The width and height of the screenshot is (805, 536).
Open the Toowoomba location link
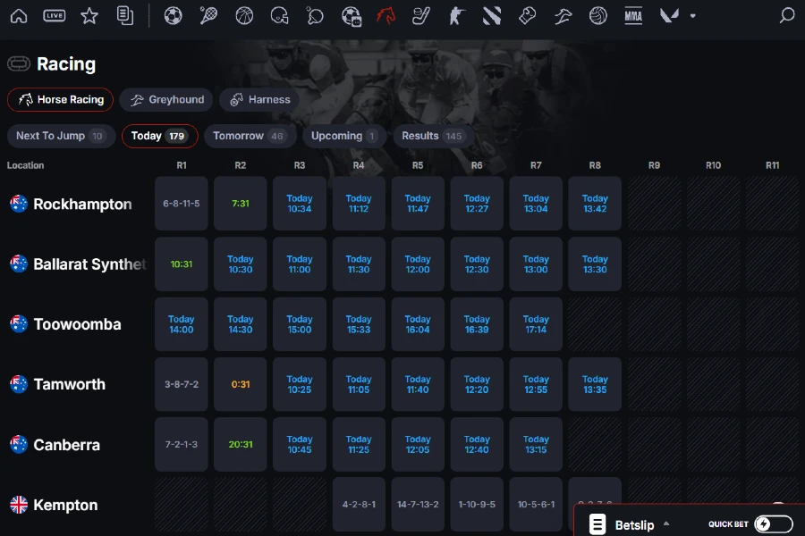coord(77,324)
